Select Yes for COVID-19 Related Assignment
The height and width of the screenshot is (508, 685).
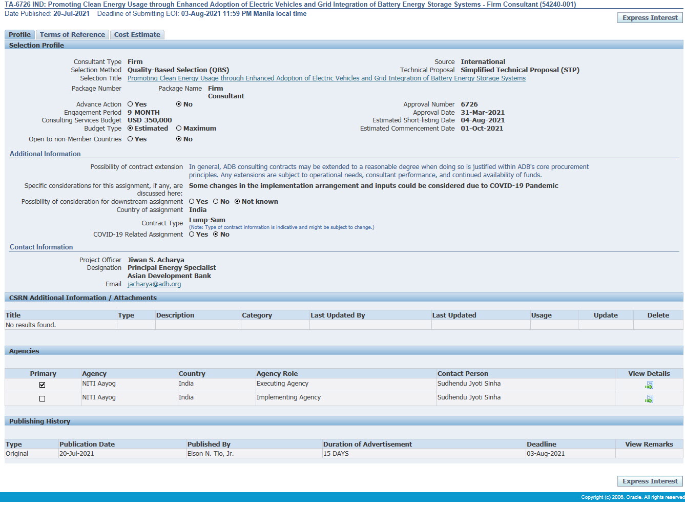192,234
